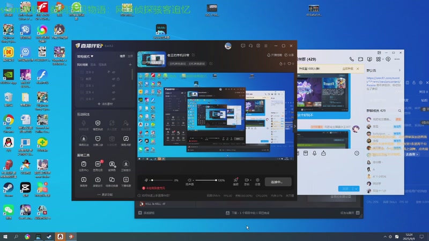
Task: Switch to the 横屏 landscape tab
Action: [x=122, y=56]
